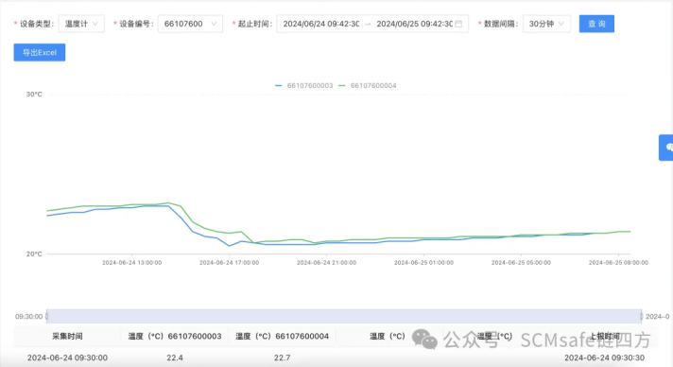Click end date 2024/06/25 09:42:30 field

[415, 24]
